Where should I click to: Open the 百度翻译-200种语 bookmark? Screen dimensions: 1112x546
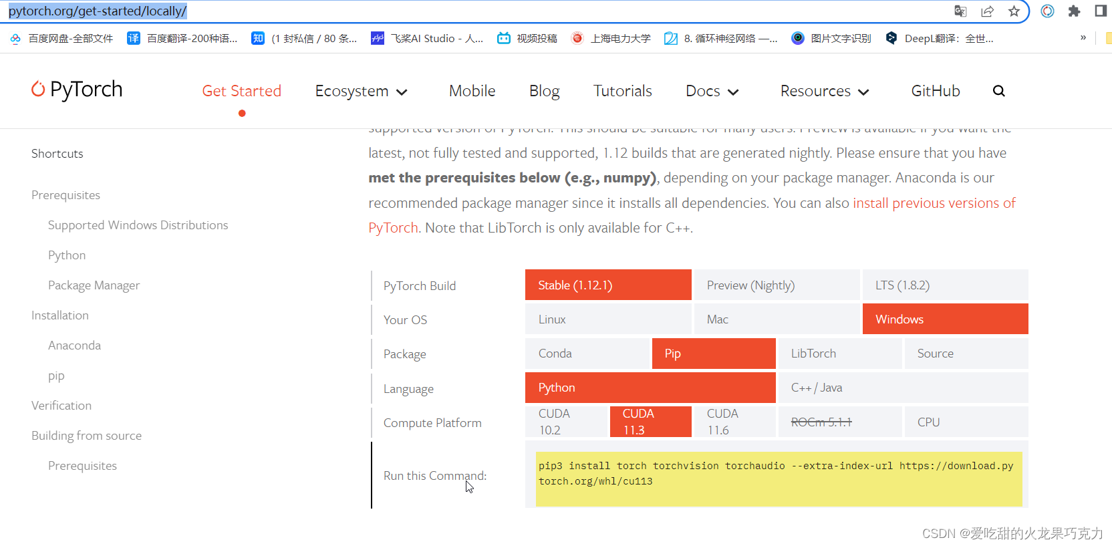(182, 38)
